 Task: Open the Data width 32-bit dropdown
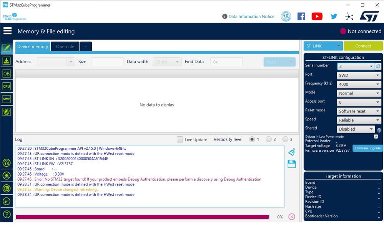[x=167, y=62]
